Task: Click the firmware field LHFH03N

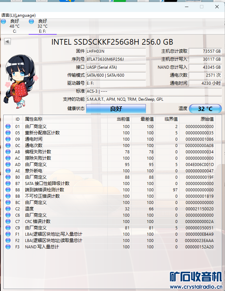Action: tap(116, 51)
